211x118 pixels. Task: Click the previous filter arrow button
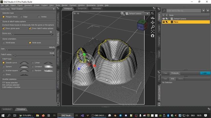point(203,10)
